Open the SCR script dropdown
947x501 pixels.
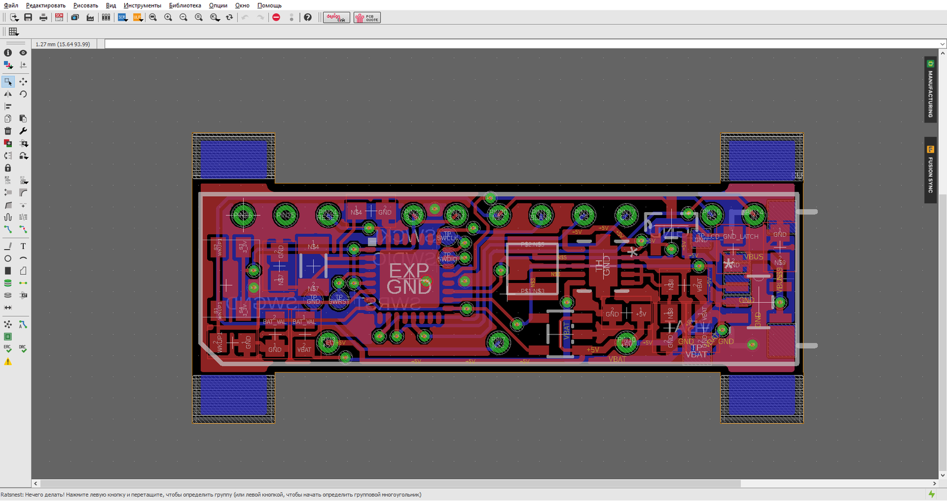click(x=123, y=17)
